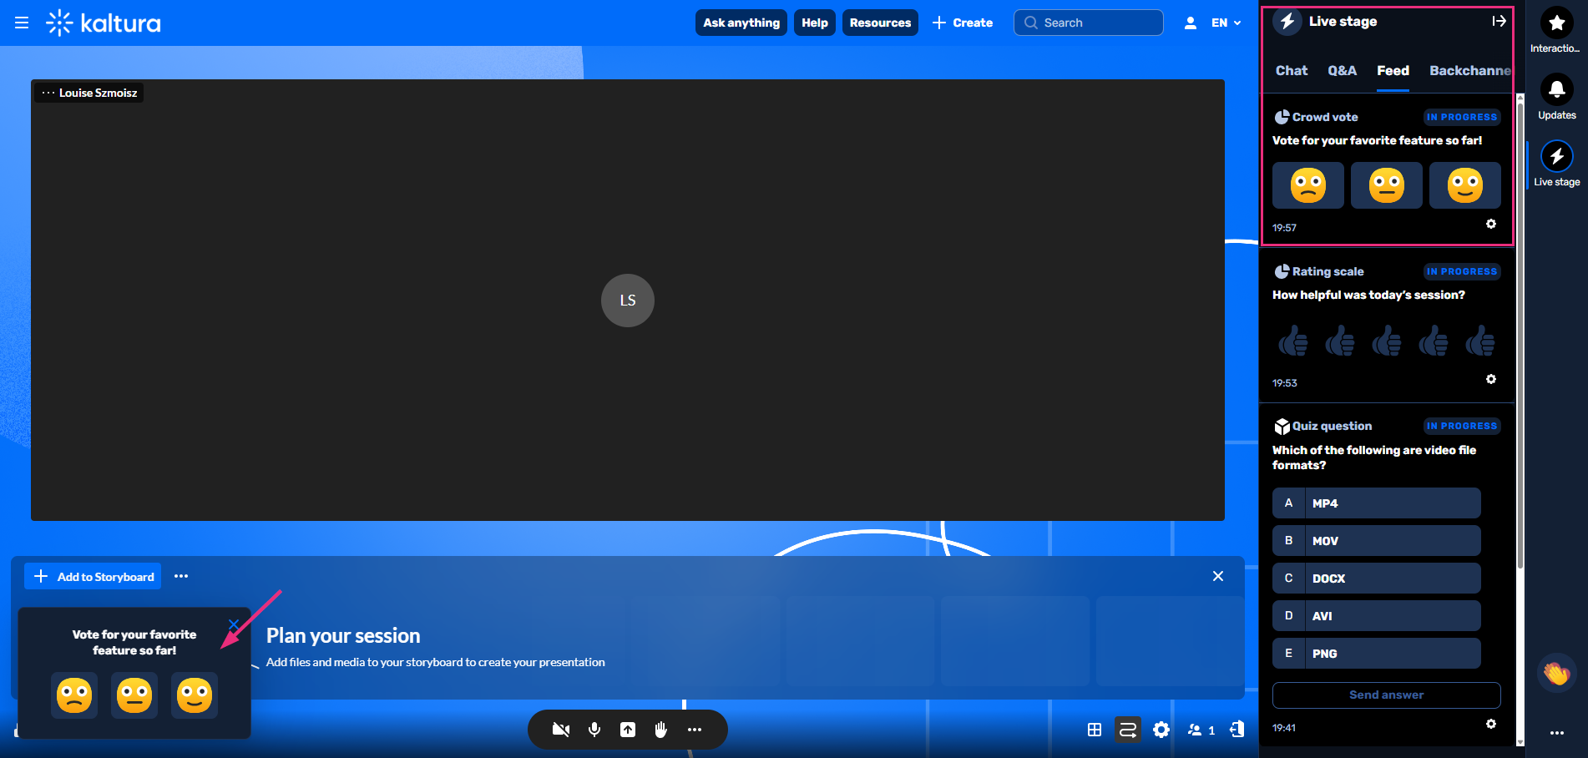Open the user profile menu
The width and height of the screenshot is (1588, 758).
click(1191, 23)
